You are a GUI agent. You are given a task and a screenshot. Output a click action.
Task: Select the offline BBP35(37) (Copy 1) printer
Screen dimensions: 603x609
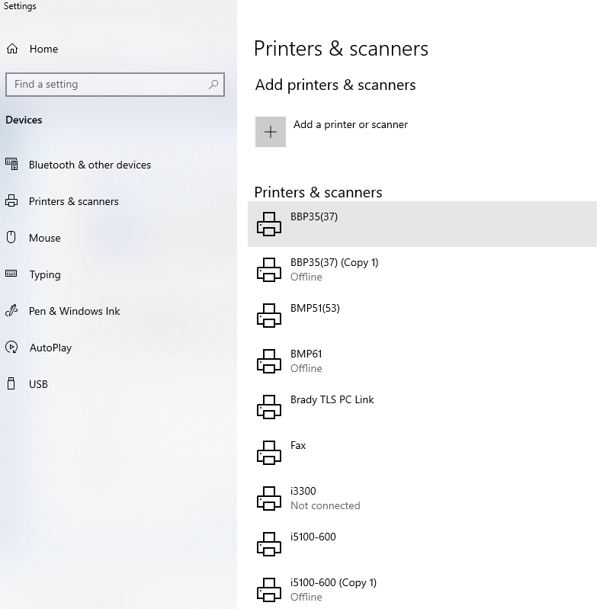[x=422, y=270]
